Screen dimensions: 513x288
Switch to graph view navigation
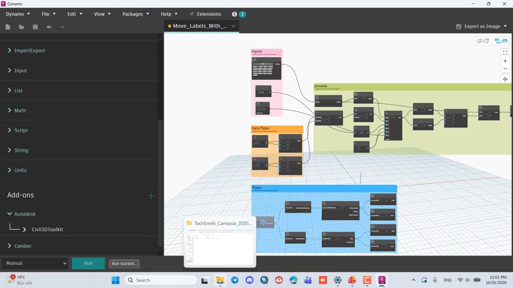(x=501, y=41)
